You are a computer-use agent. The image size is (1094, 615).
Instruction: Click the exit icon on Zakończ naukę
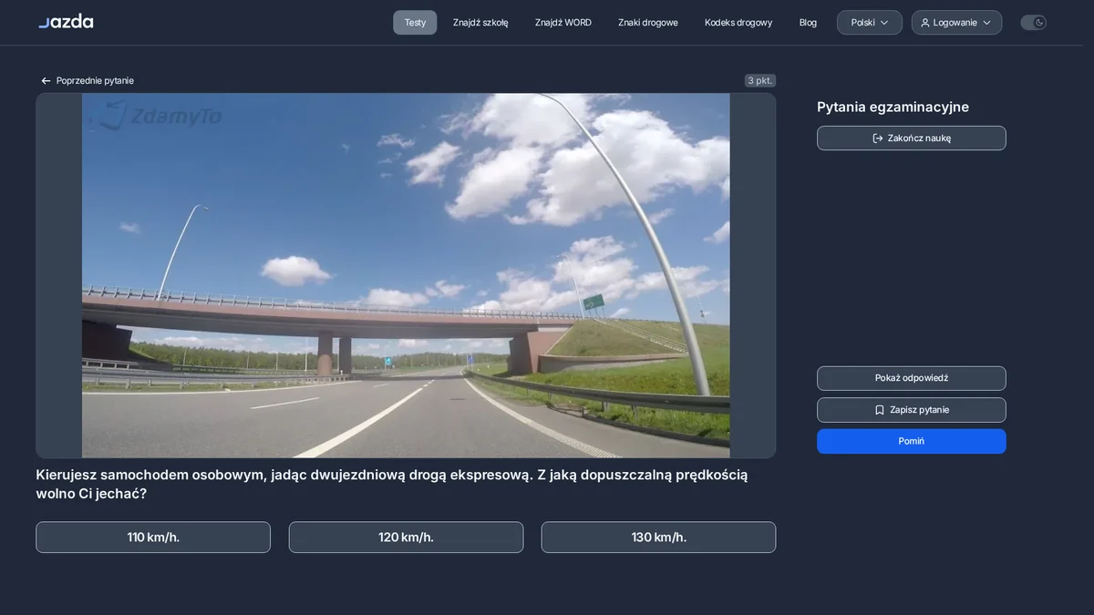[878, 138]
